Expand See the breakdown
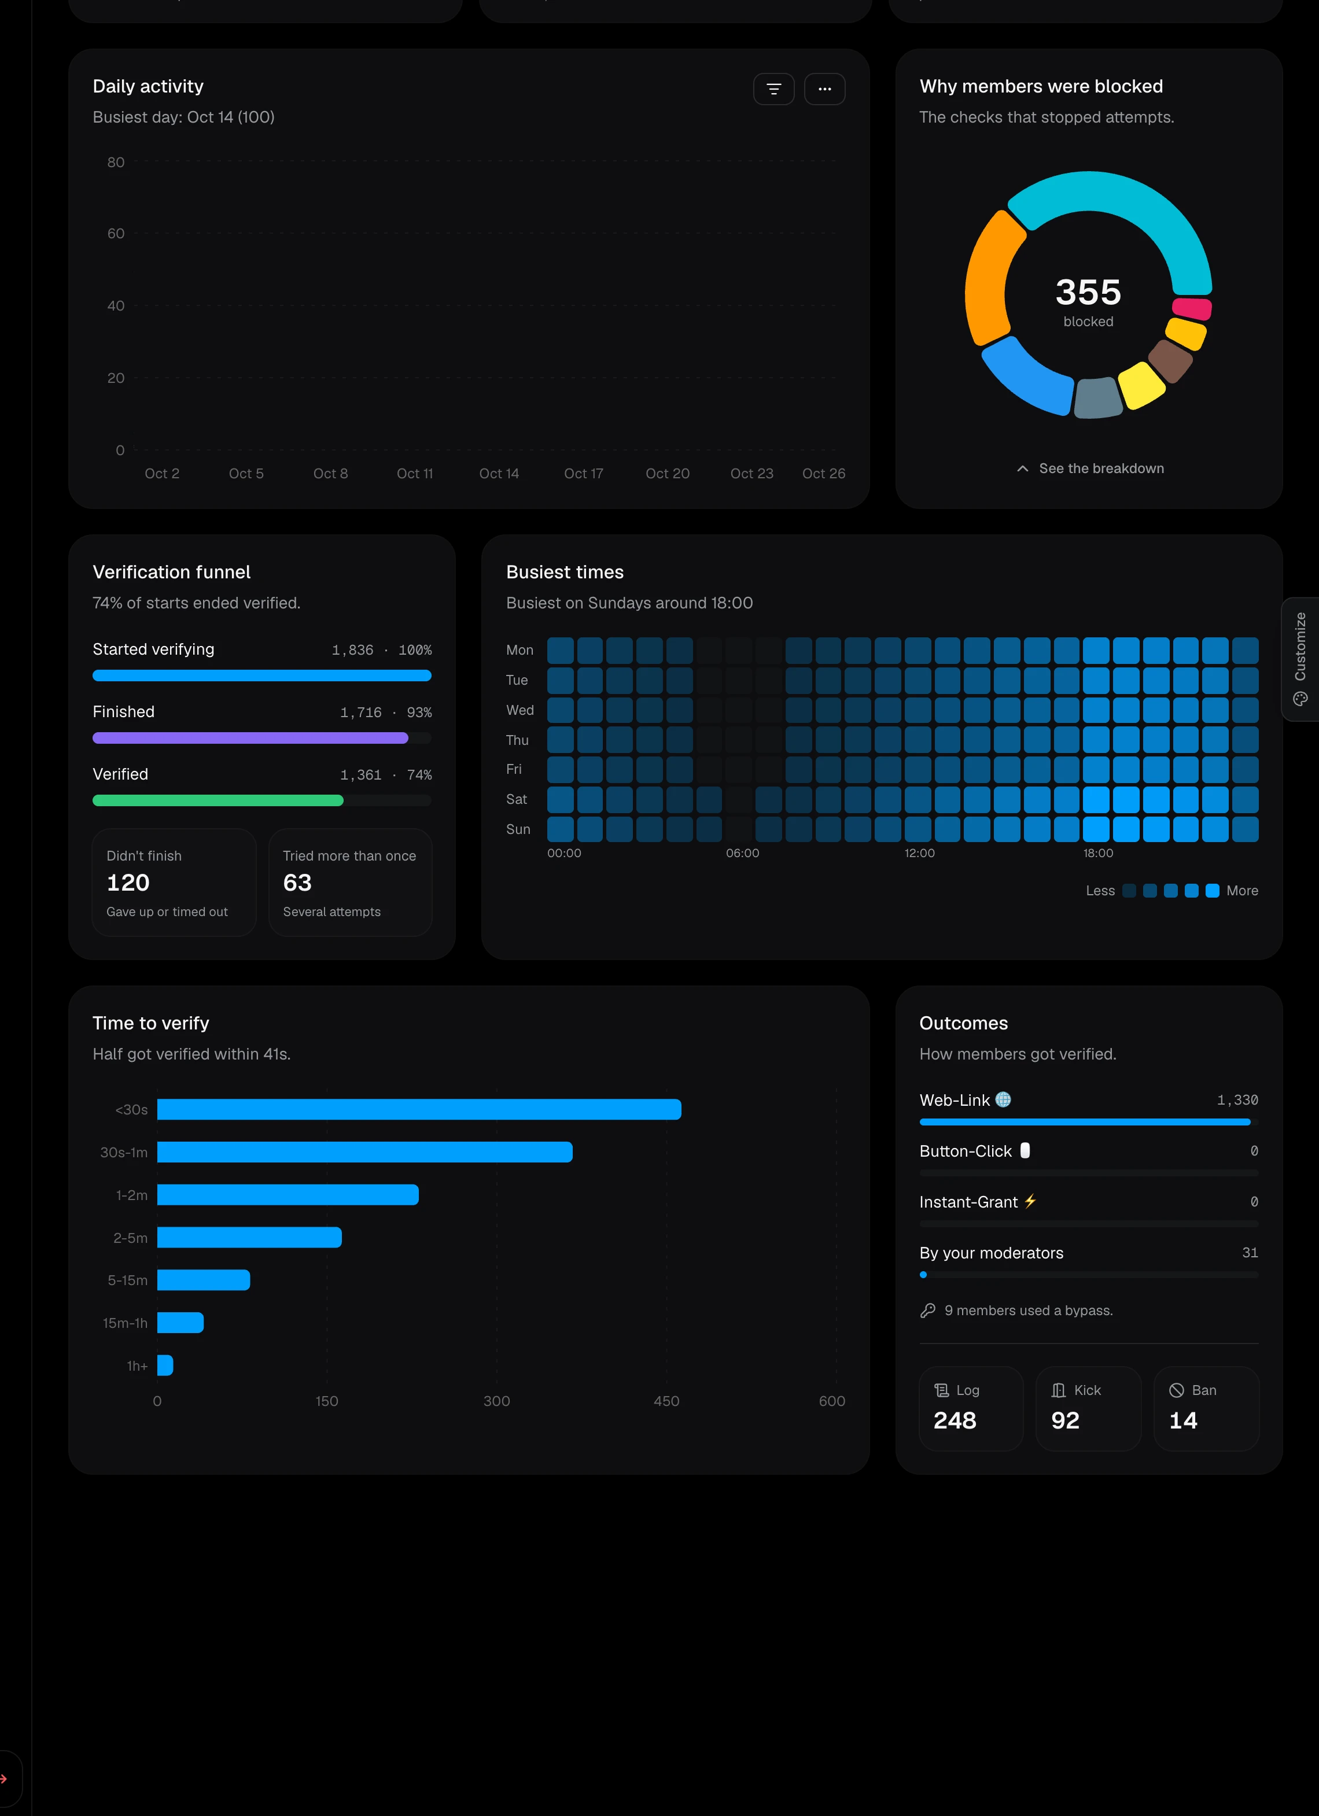Viewport: 1319px width, 1816px height. coord(1089,468)
